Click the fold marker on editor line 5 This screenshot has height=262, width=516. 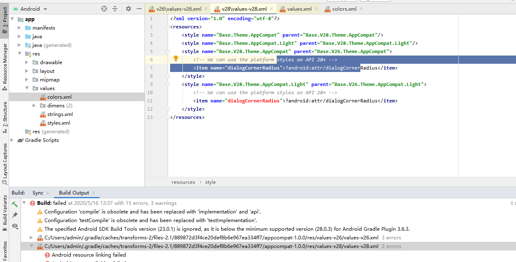pos(168,51)
